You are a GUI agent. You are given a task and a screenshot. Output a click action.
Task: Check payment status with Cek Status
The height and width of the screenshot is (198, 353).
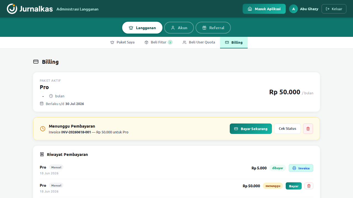coord(287,129)
